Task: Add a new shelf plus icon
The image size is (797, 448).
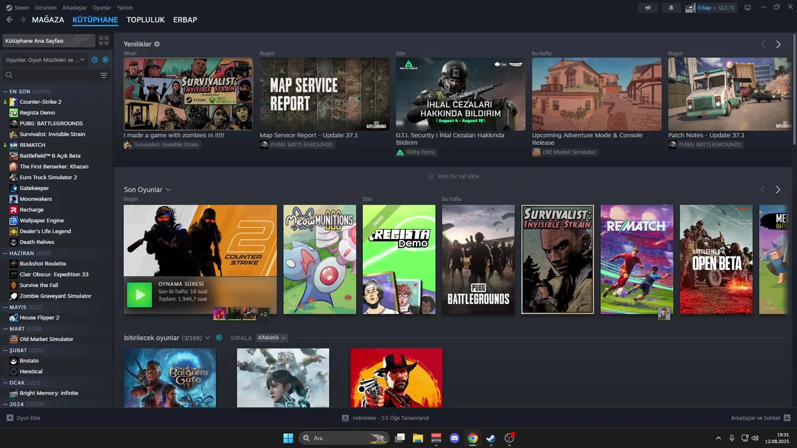Action: (x=431, y=176)
